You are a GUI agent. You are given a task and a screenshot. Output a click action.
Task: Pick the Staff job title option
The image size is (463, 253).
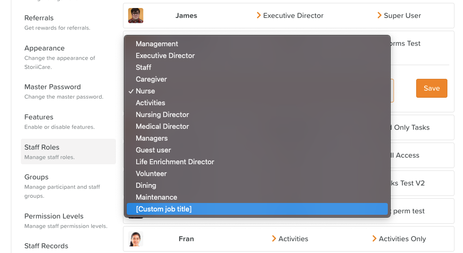(x=257, y=67)
